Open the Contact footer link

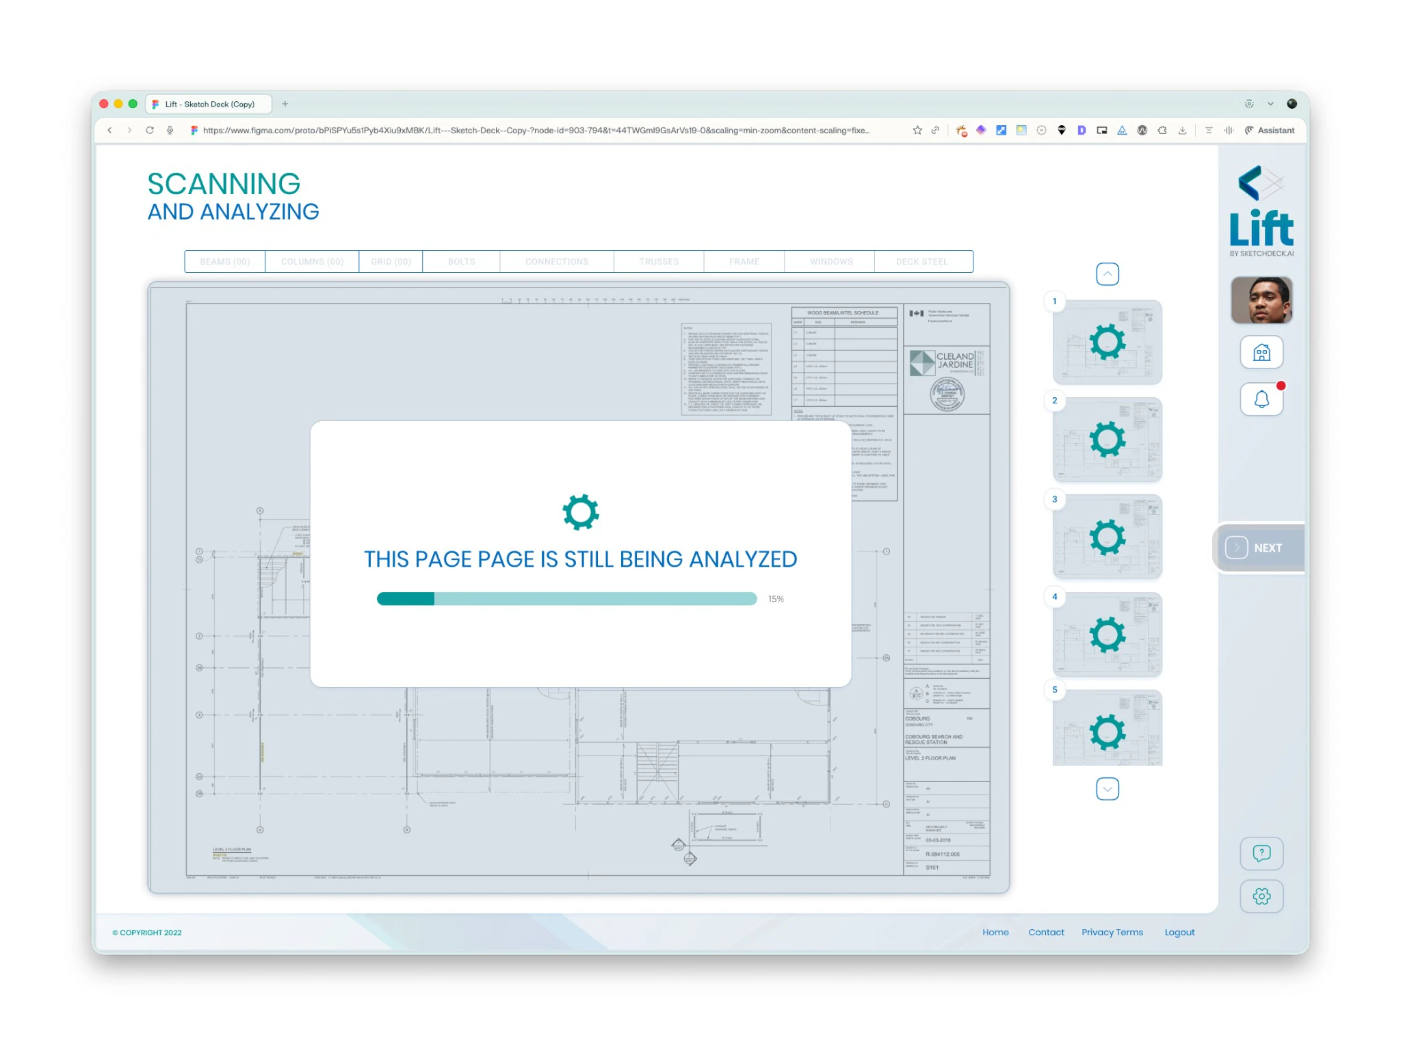(1046, 933)
